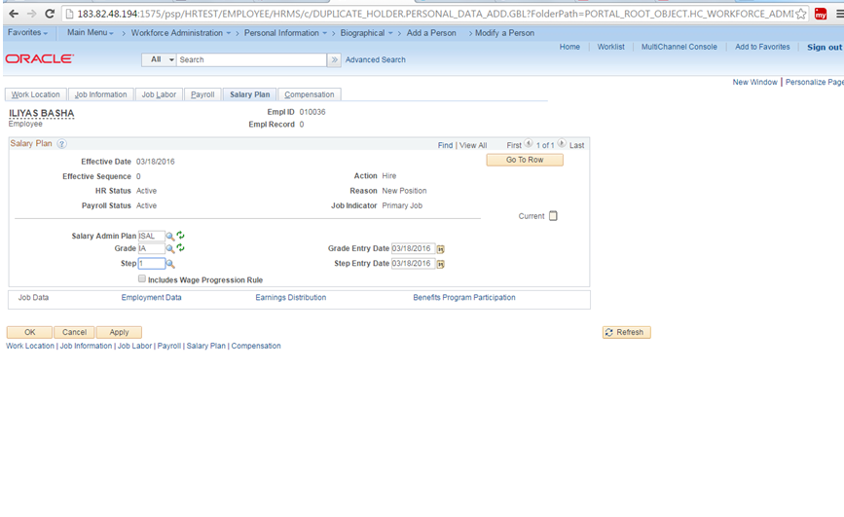Open the All search category dropdown

coord(160,59)
